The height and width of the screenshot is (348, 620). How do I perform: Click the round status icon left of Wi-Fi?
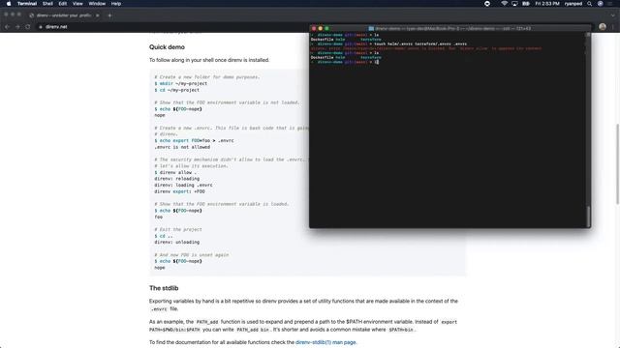click(x=487, y=4)
